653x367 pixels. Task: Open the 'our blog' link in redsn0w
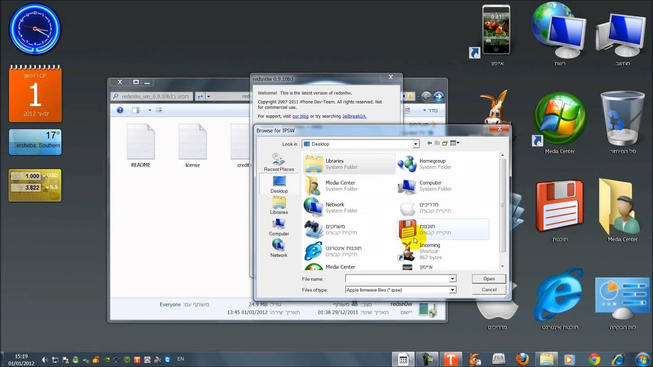coord(300,116)
